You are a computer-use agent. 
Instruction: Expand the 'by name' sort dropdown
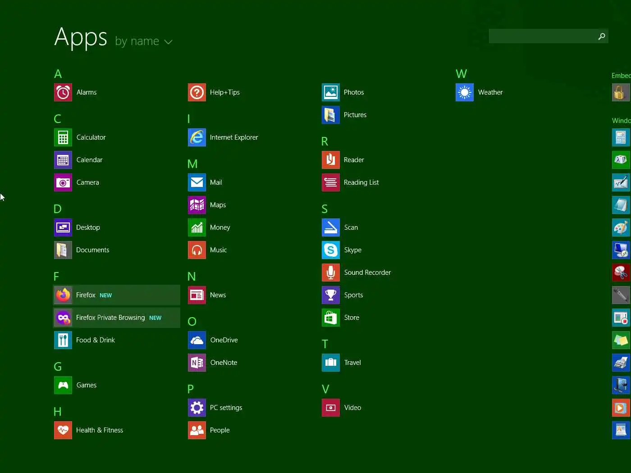coord(144,41)
